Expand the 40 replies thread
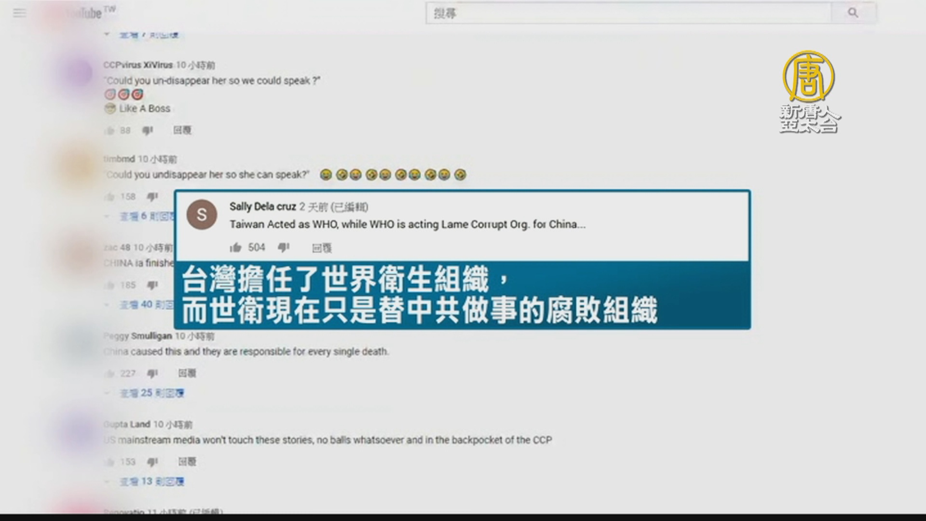The height and width of the screenshot is (521, 926). (146, 305)
